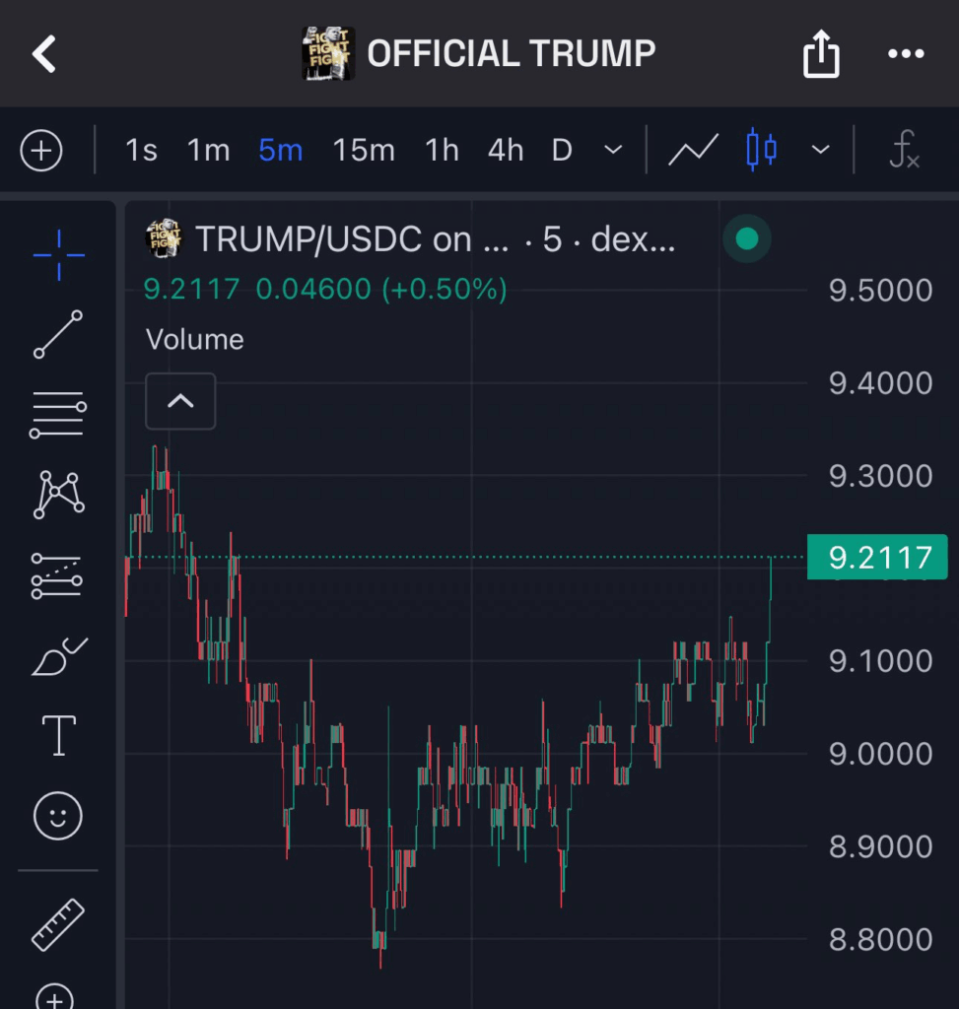Viewport: 959px width, 1009px height.
Task: Click the 9.3000 price axis label
Action: click(880, 476)
